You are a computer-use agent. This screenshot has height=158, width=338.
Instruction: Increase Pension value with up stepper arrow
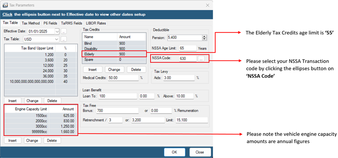pos(204,36)
